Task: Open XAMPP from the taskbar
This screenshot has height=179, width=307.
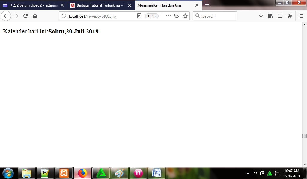Action: click(64, 173)
